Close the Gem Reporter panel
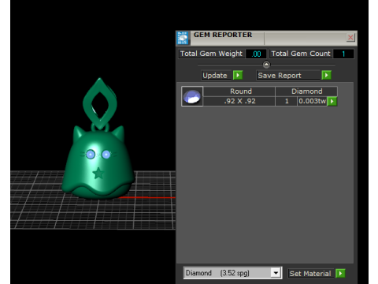Viewport: 378px width, 284px height. (x=350, y=37)
